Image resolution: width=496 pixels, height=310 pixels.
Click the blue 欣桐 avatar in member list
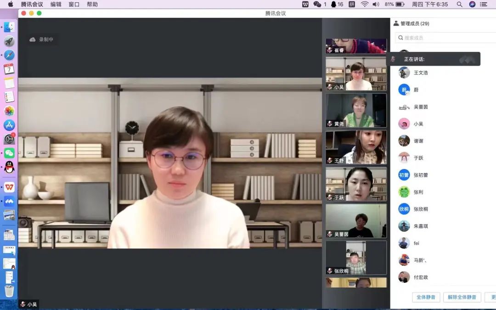click(x=404, y=209)
